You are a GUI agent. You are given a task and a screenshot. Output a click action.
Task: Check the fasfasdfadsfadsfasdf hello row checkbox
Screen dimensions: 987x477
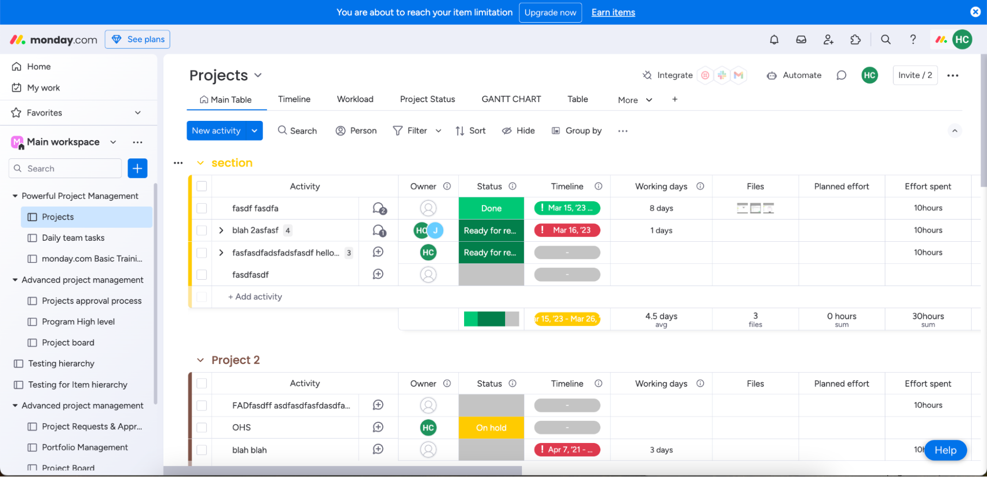click(x=201, y=253)
